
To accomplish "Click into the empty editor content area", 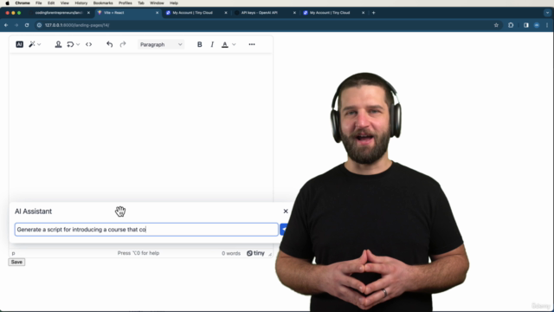I will 140,127.
